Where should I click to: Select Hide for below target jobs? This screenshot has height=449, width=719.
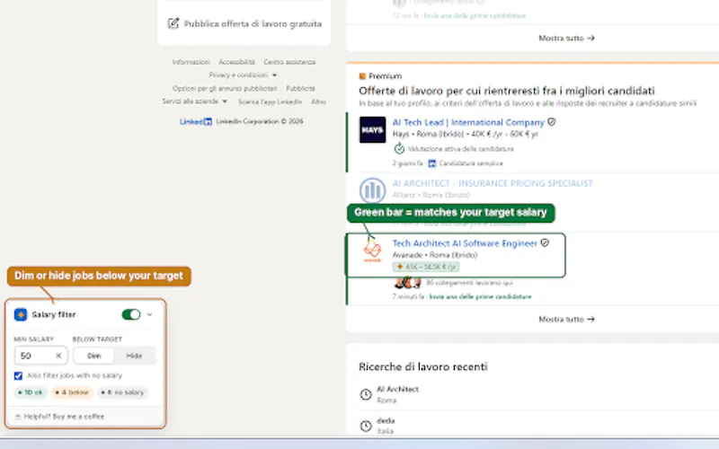(x=134, y=356)
